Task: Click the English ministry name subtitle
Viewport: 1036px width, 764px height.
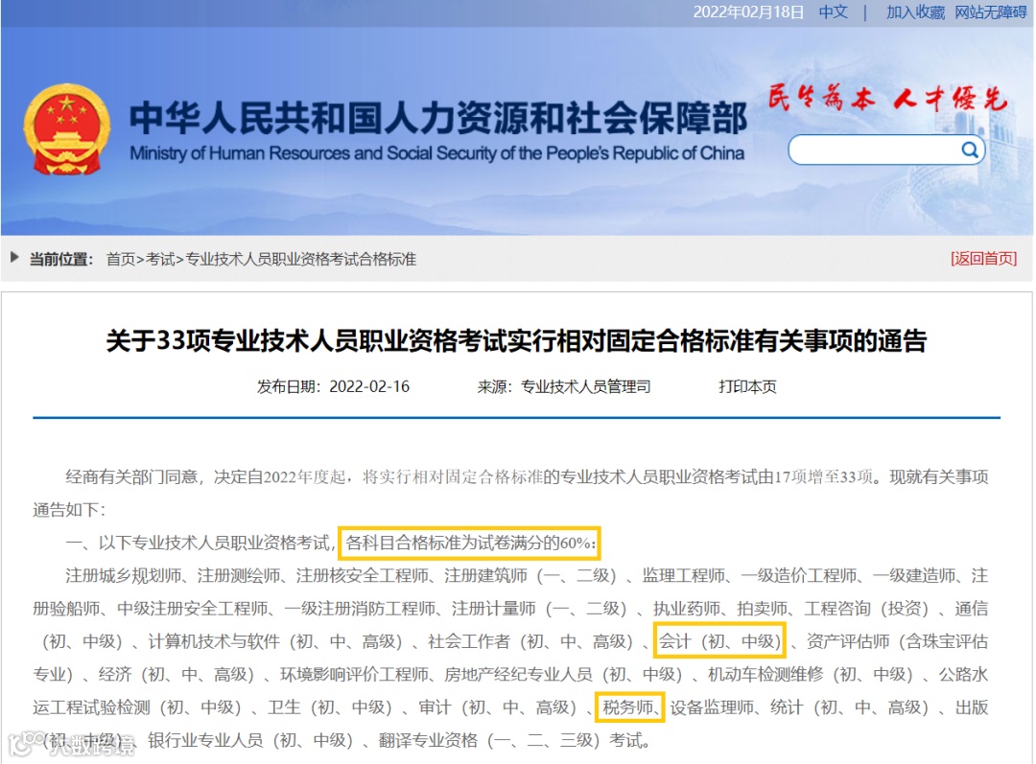Action: [x=436, y=153]
